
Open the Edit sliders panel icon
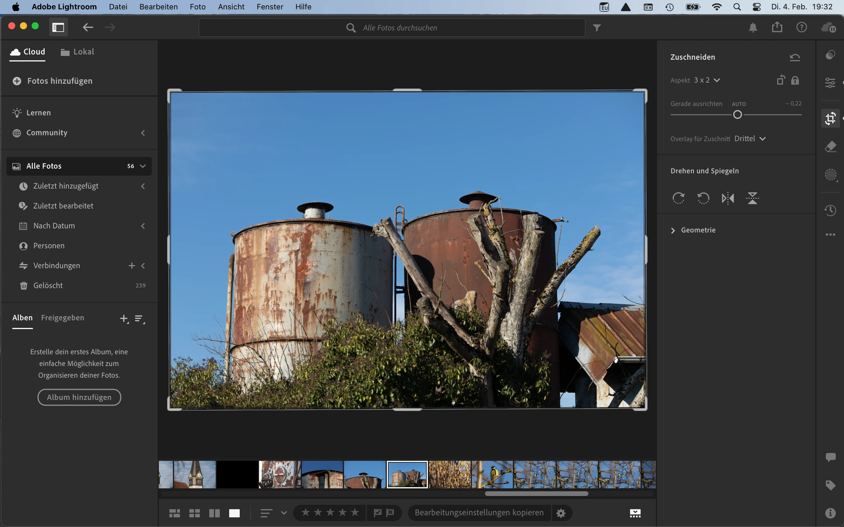831,83
